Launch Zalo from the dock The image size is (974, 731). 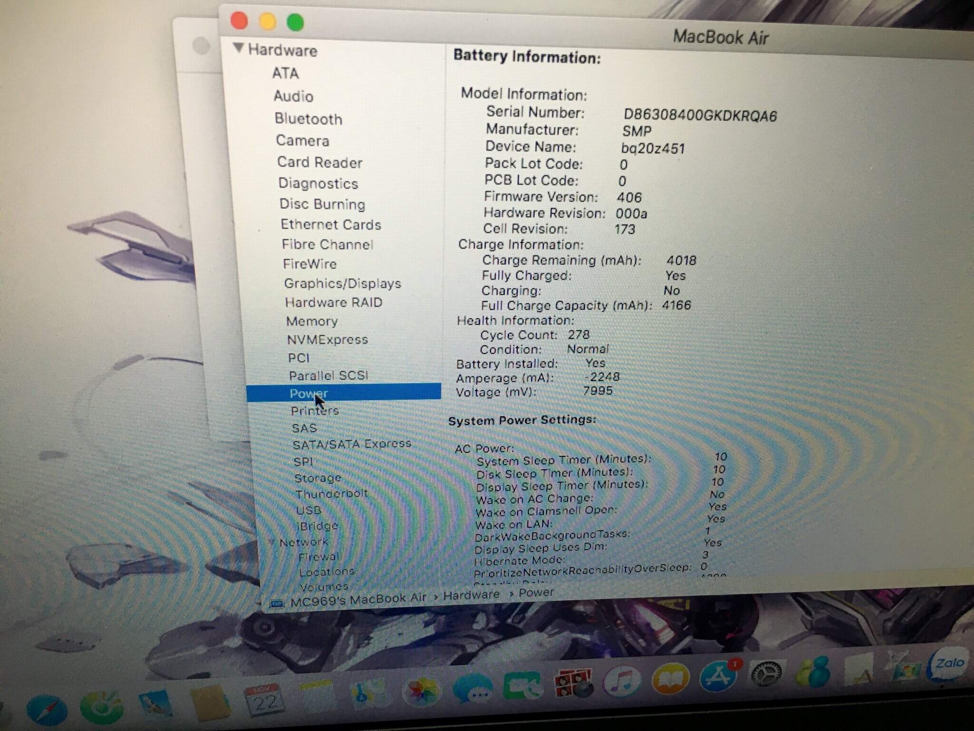(948, 662)
